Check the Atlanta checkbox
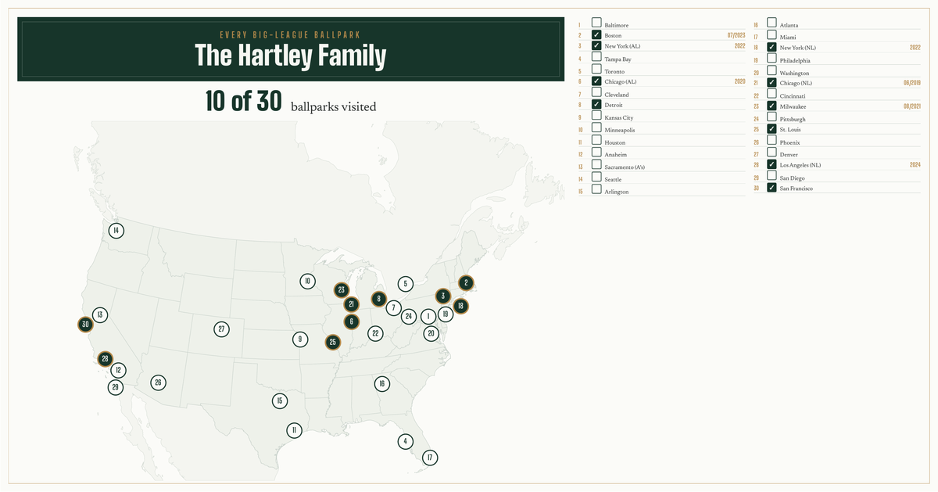 pos(772,23)
